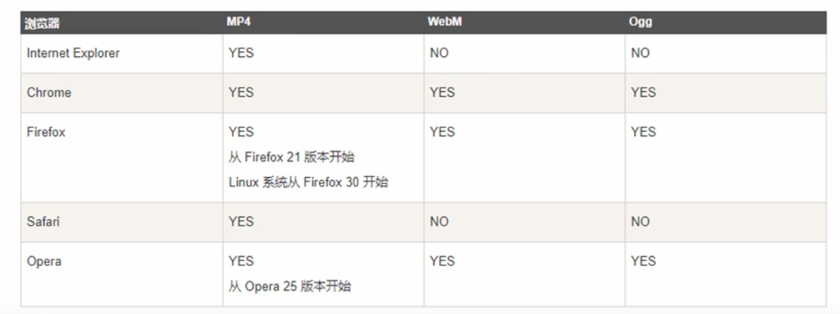The height and width of the screenshot is (314, 840).
Task: Click Internet Explorer's MP4 YES cell
Action: [241, 53]
